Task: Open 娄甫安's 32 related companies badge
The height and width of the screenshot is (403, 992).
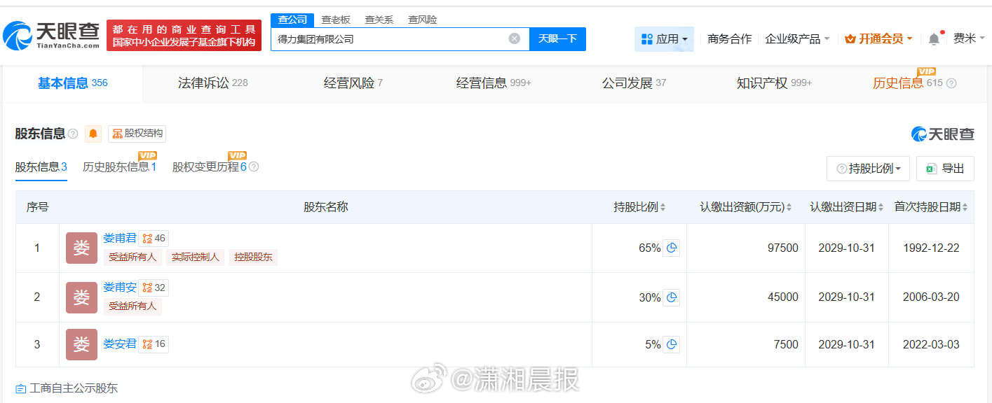Action: 154,288
